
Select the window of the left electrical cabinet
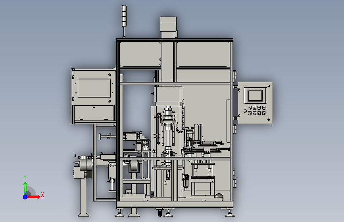94,88
